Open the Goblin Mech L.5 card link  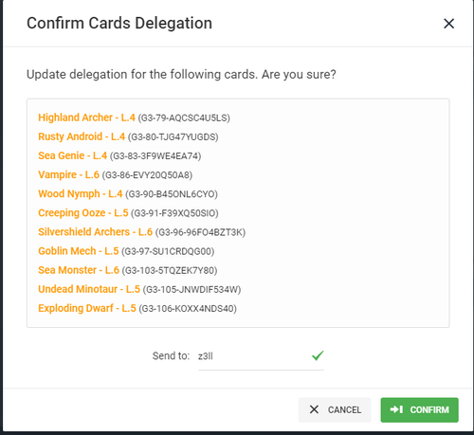[x=79, y=251]
